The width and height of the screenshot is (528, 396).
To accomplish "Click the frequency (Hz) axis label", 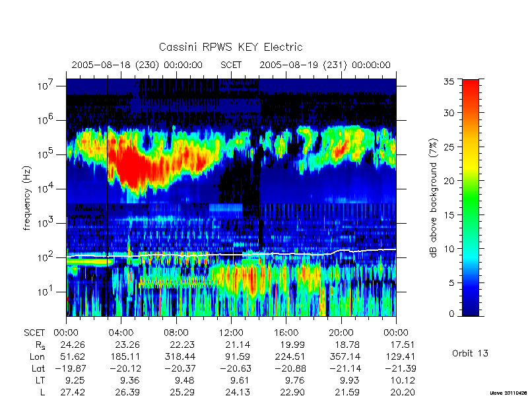I will (27, 198).
